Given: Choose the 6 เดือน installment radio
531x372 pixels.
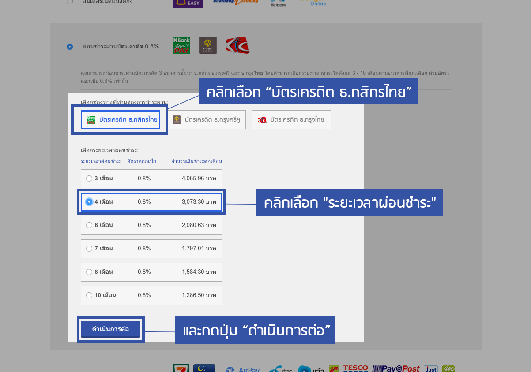Looking at the screenshot, I should click(x=89, y=225).
